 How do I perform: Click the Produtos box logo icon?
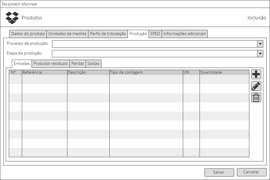[x=12, y=18]
